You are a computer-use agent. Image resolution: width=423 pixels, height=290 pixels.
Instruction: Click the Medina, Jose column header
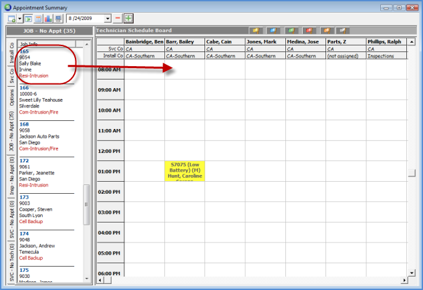(x=305, y=41)
